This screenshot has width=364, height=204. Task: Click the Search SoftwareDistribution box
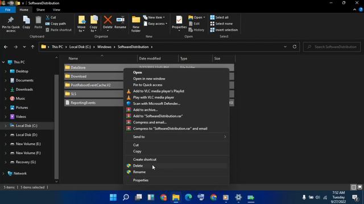coord(332,47)
